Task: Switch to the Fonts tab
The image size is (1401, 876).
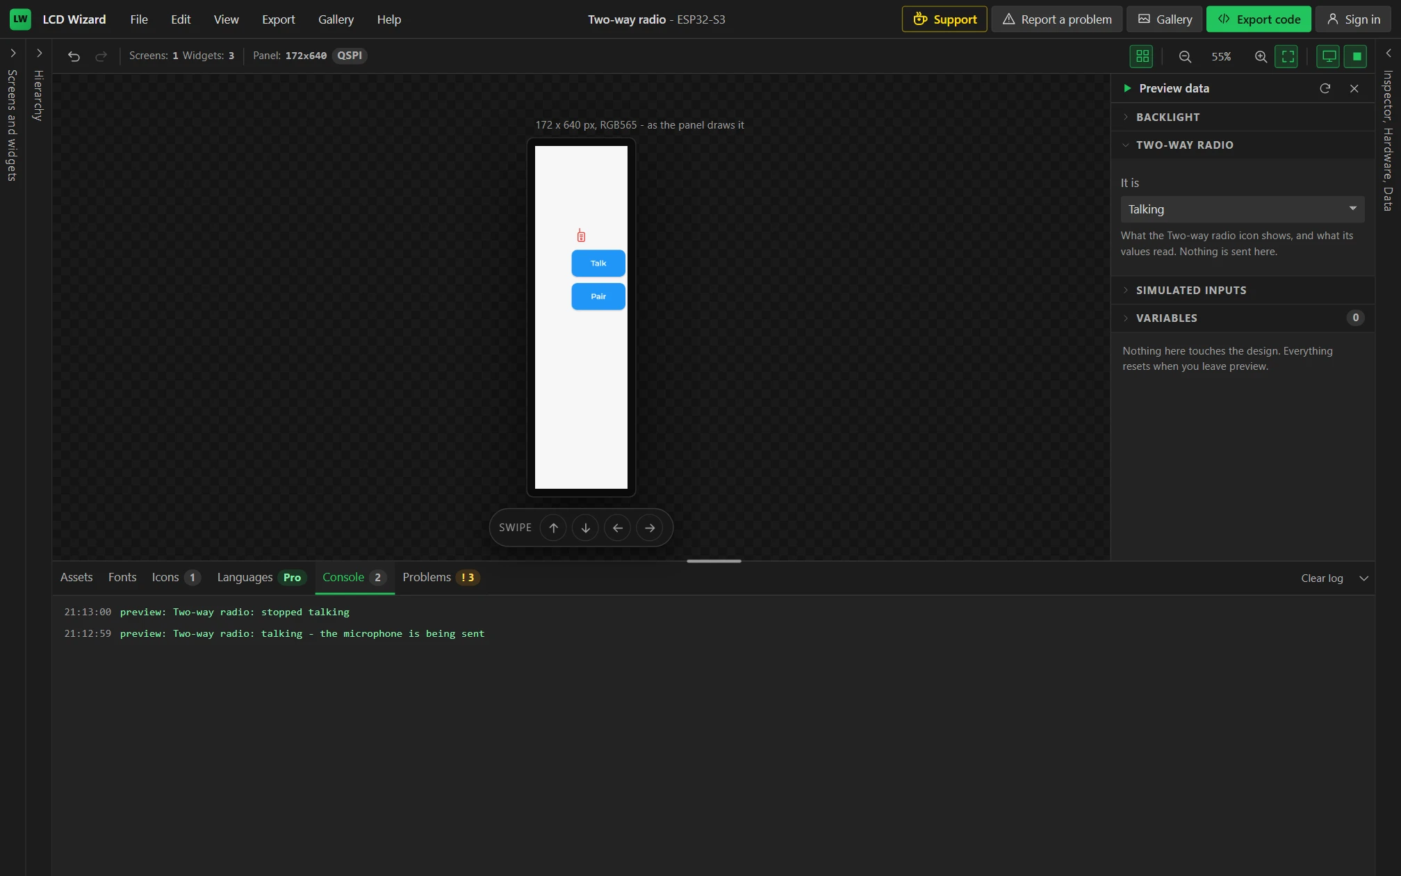Action: pyautogui.click(x=122, y=578)
